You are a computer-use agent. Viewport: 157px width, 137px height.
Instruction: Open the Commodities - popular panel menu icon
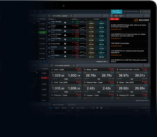(x=49, y=16)
